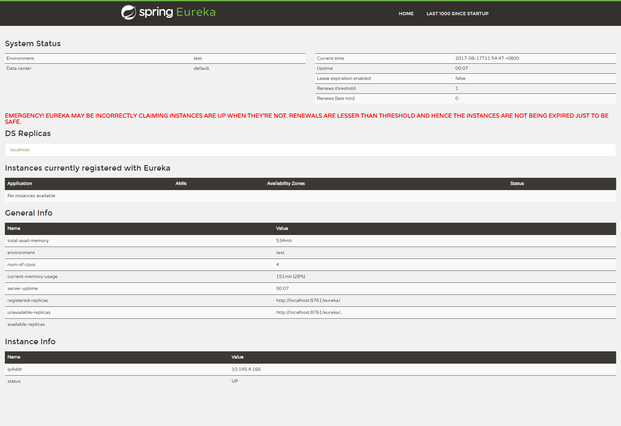Click the Eureka brand text
Viewport: 621px width, 426px height.
196,12
